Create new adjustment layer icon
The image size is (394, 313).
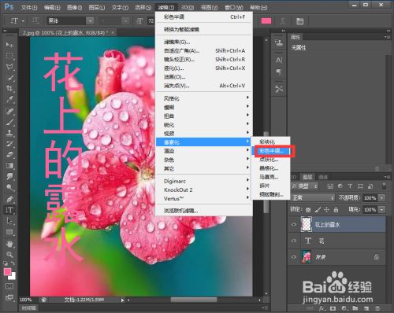(344, 308)
